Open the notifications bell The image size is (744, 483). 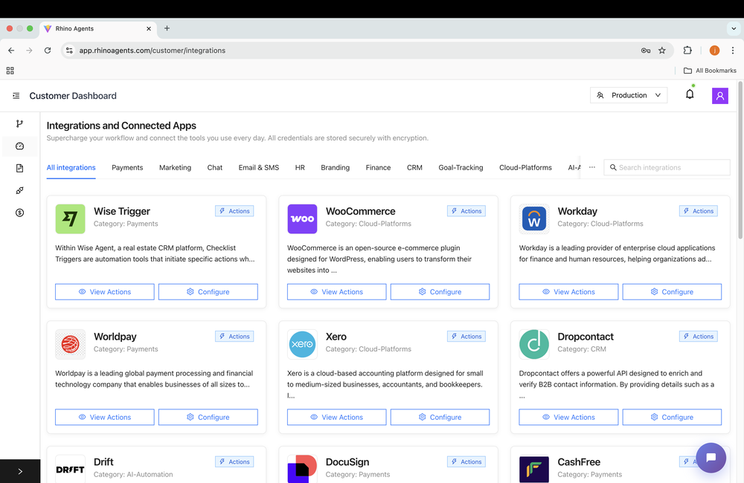click(690, 95)
